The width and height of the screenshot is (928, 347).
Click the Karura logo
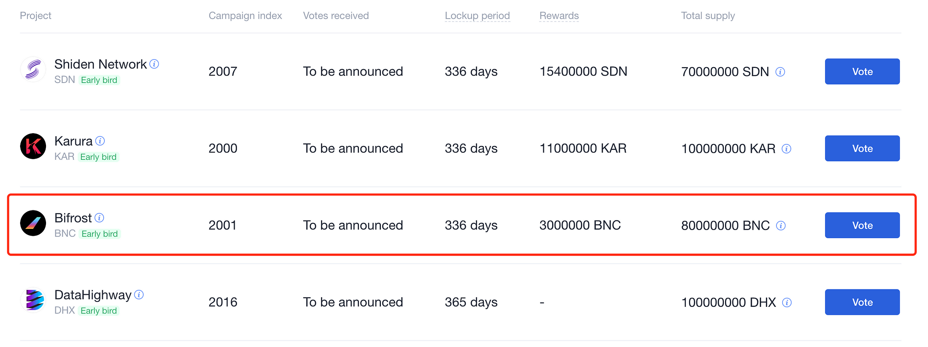(x=33, y=146)
